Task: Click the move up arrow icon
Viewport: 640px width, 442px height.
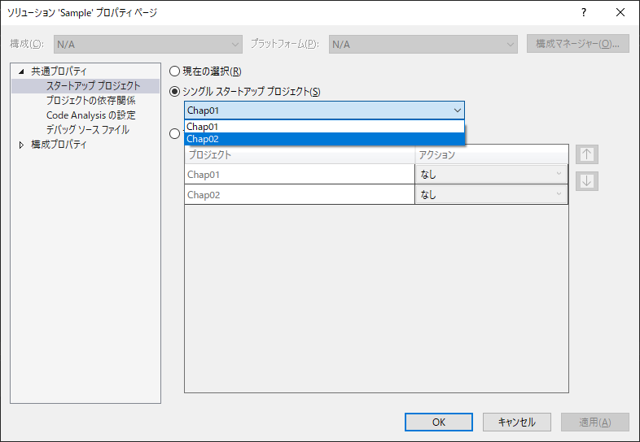Action: click(x=586, y=154)
